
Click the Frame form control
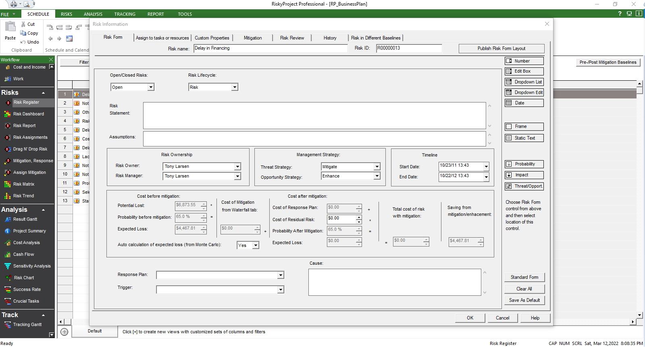pyautogui.click(x=524, y=127)
